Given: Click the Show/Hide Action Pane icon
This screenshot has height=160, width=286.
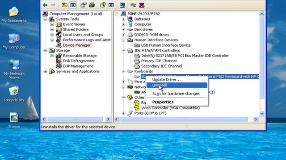Looking at the screenshot, I should (x=111, y=5).
